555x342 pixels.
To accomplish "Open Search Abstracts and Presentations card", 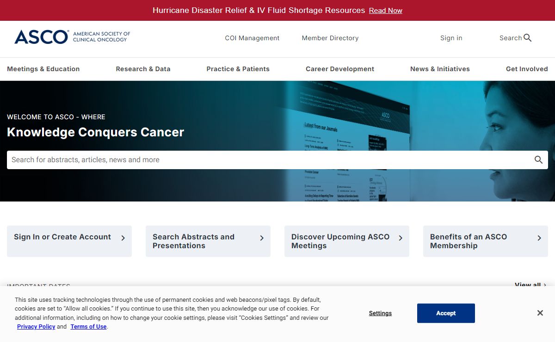I will 208,241.
